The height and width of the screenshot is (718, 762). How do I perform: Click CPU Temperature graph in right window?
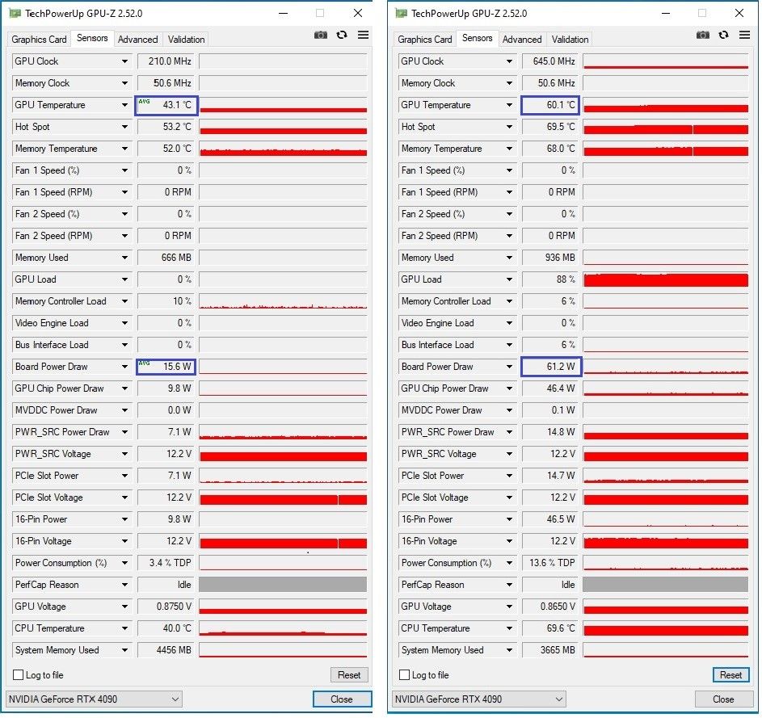click(x=666, y=628)
